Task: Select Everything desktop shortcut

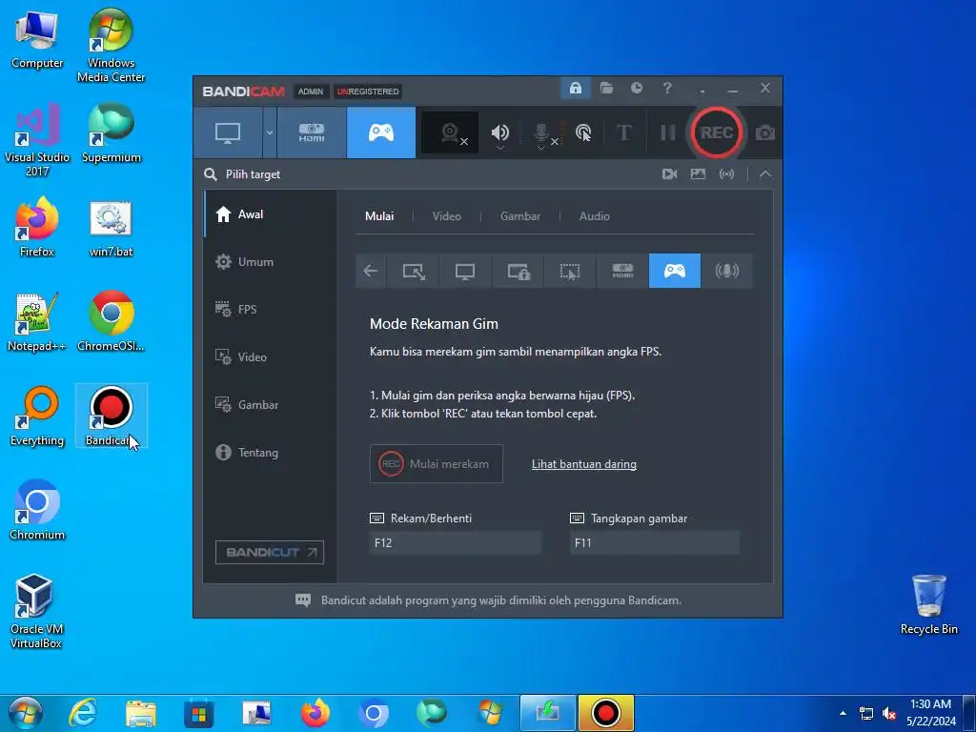Action: pyautogui.click(x=37, y=416)
